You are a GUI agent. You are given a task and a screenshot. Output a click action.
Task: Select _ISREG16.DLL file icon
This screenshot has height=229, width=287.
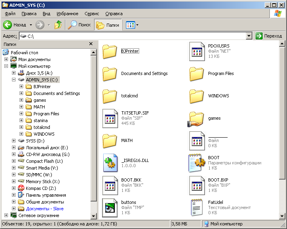(110, 163)
